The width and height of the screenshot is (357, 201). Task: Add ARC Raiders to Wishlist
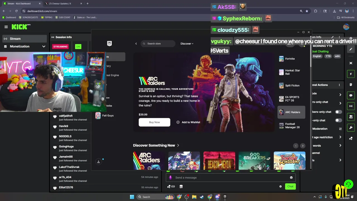point(188,122)
